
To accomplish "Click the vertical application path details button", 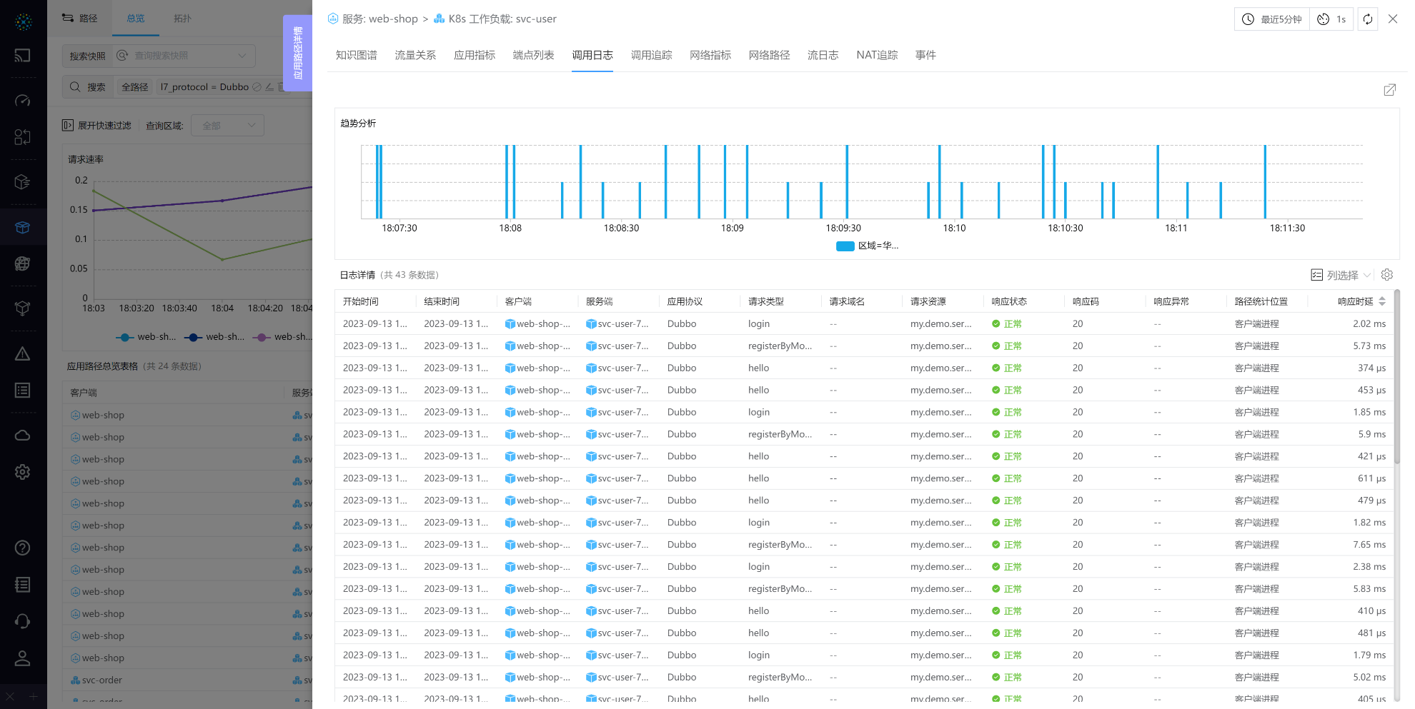I will (x=298, y=53).
